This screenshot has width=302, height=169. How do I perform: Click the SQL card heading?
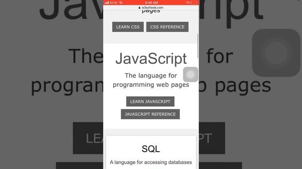coord(151,149)
